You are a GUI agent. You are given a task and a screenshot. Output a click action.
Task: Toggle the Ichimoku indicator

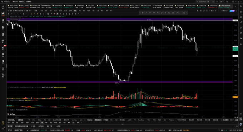point(74,120)
